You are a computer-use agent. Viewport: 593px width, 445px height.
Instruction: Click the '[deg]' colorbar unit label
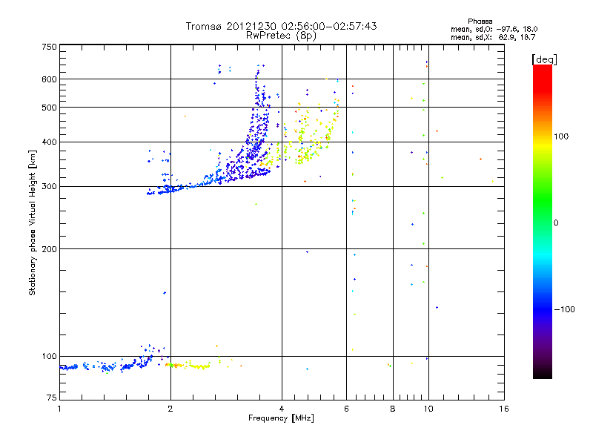tap(544, 59)
